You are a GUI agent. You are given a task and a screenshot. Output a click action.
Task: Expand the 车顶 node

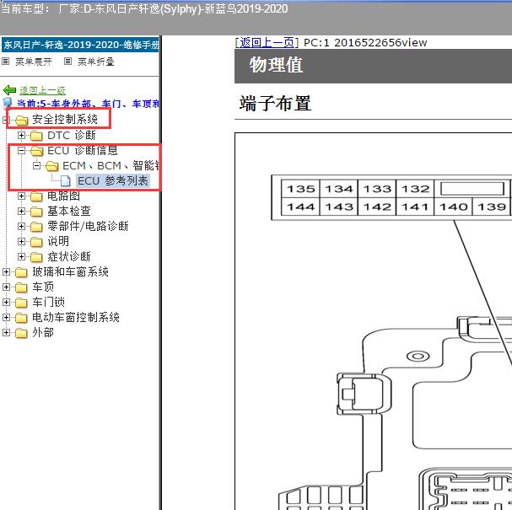click(x=6, y=287)
